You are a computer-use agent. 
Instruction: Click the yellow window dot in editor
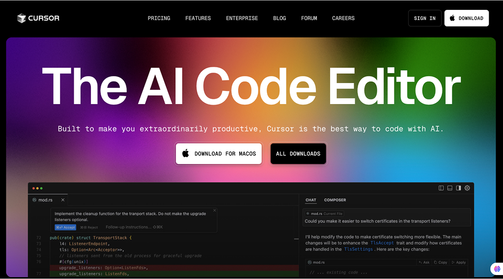pos(37,188)
